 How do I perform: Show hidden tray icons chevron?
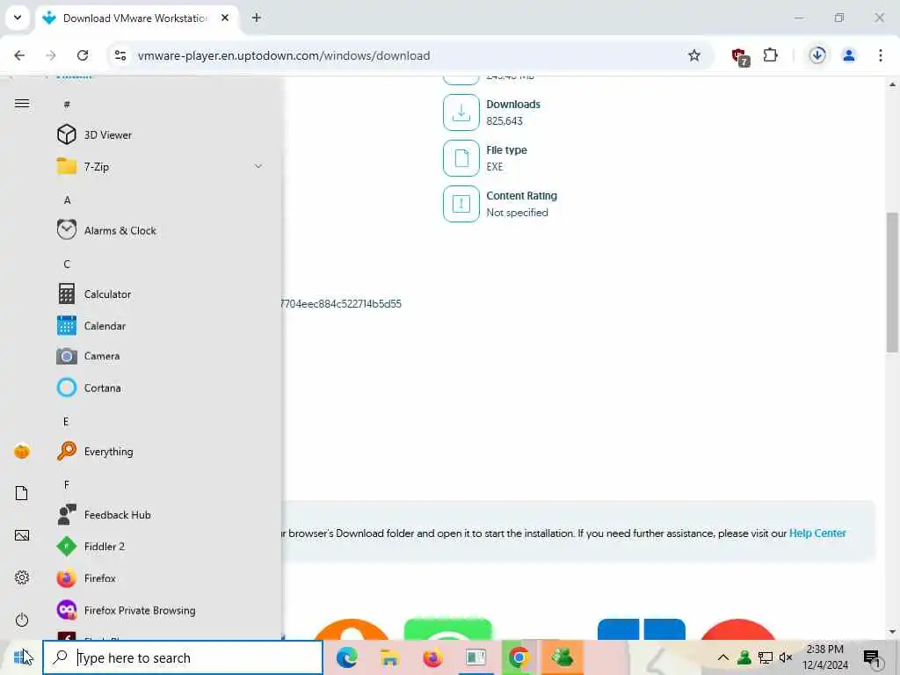(723, 657)
